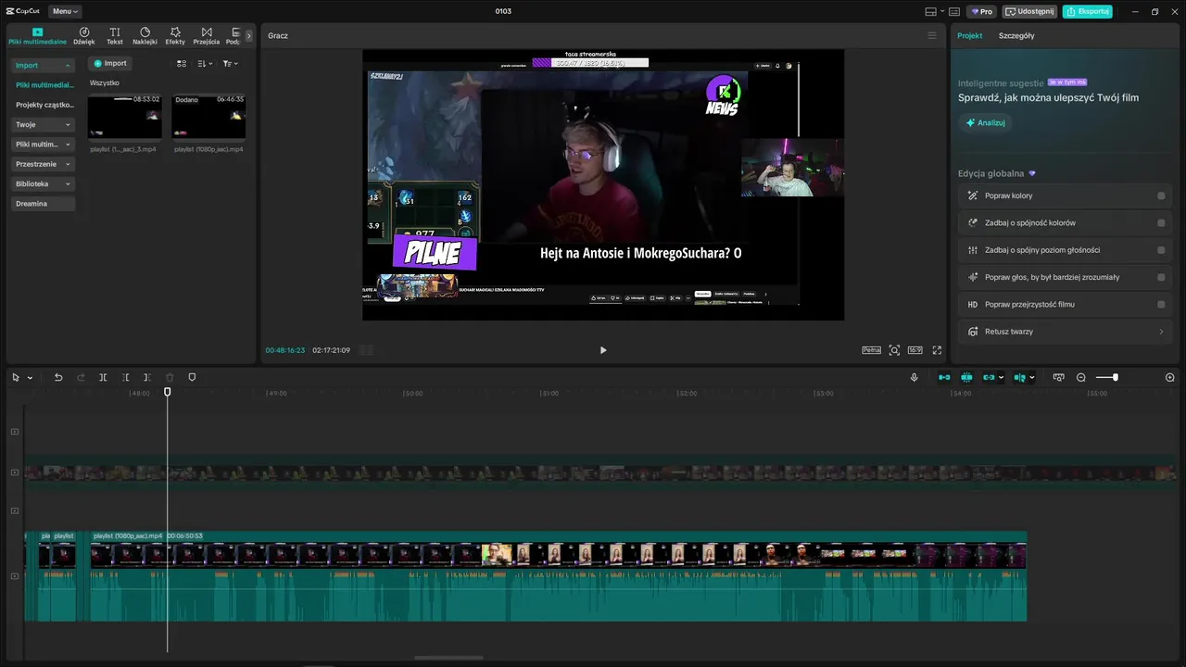Switch media list to grid view
Screen dimensions: 1186x667
click(182, 64)
